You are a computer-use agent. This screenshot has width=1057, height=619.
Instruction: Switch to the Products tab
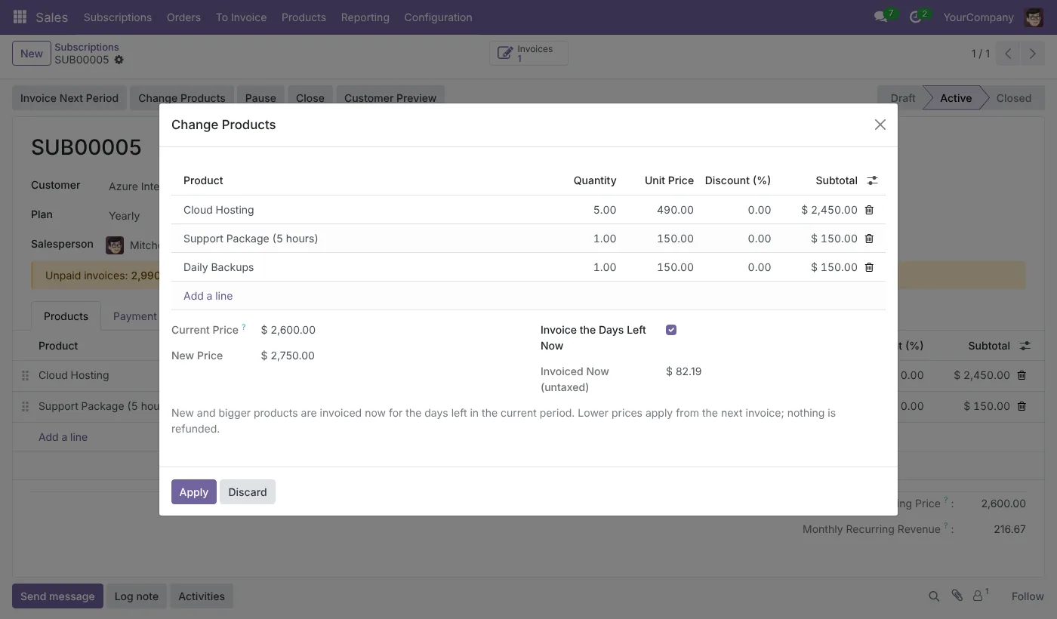[x=66, y=316]
